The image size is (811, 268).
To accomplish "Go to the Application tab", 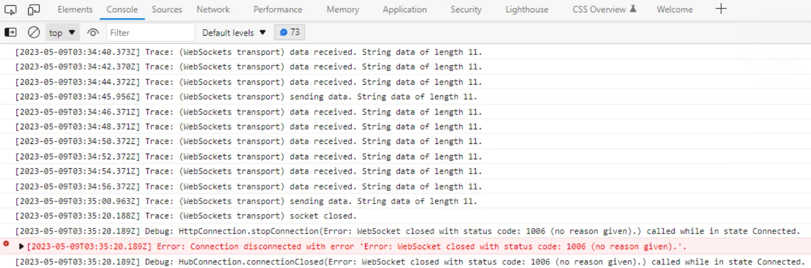I will click(x=405, y=9).
